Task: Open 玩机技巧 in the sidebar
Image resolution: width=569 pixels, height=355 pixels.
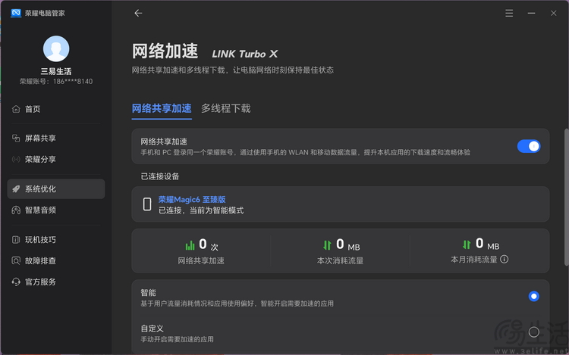Action: (x=56, y=239)
